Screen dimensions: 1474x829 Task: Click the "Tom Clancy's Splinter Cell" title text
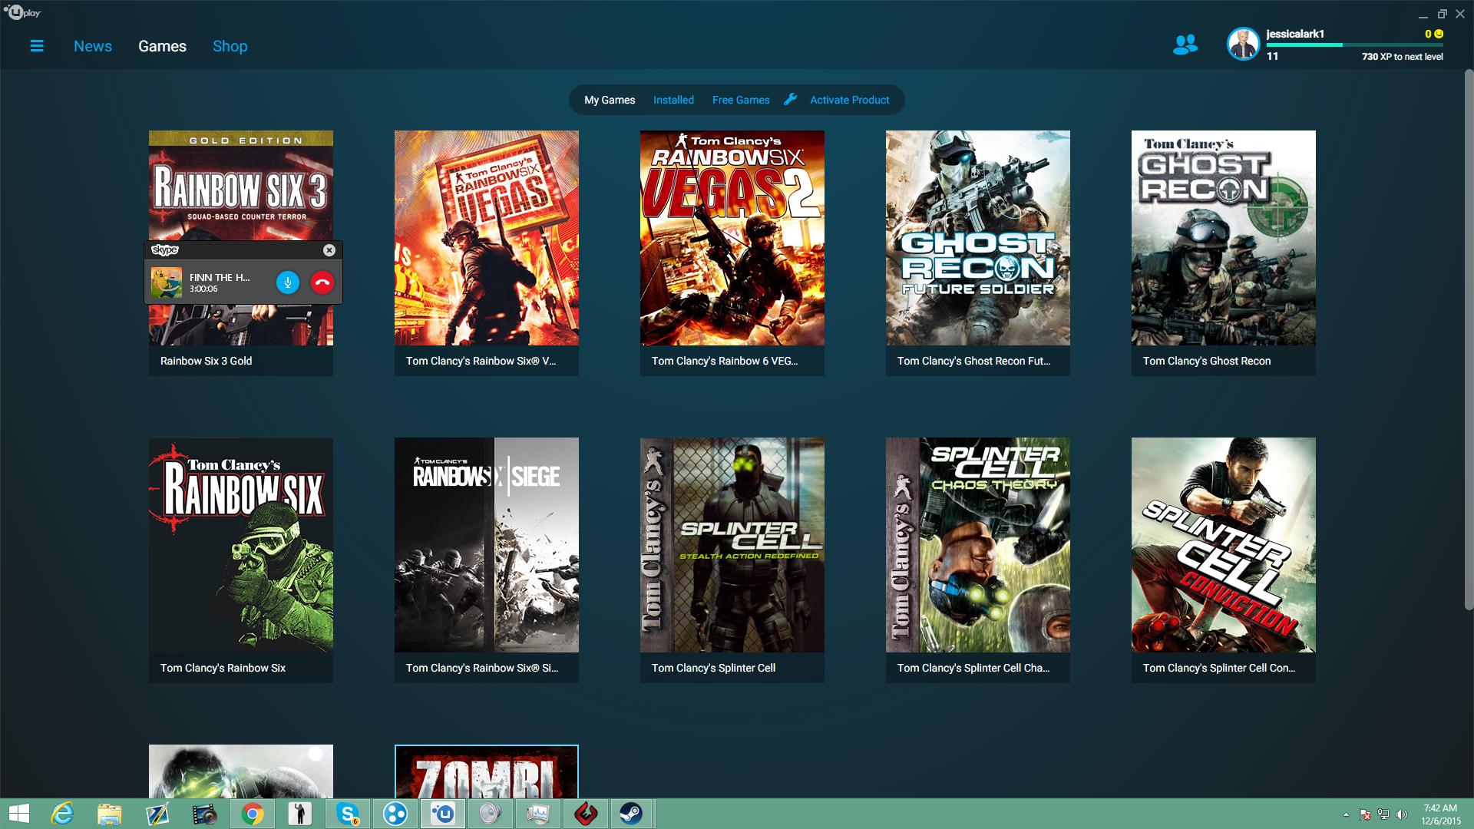pyautogui.click(x=714, y=668)
